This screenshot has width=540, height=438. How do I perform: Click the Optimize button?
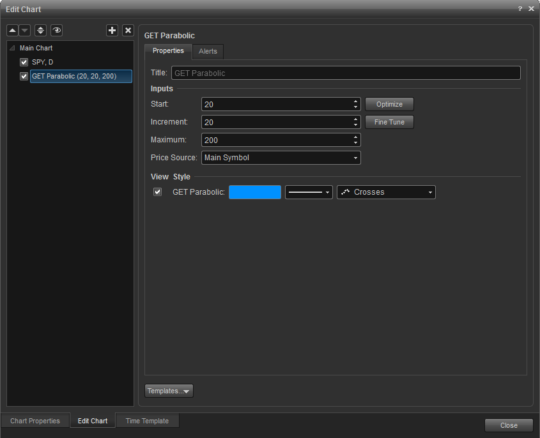coord(389,104)
